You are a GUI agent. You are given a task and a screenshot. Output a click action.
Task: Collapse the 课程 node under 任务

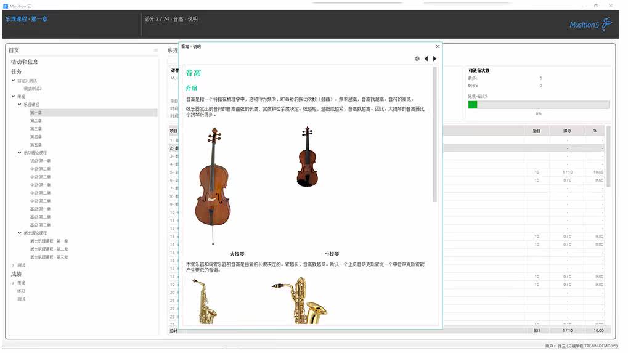pyautogui.click(x=13, y=97)
